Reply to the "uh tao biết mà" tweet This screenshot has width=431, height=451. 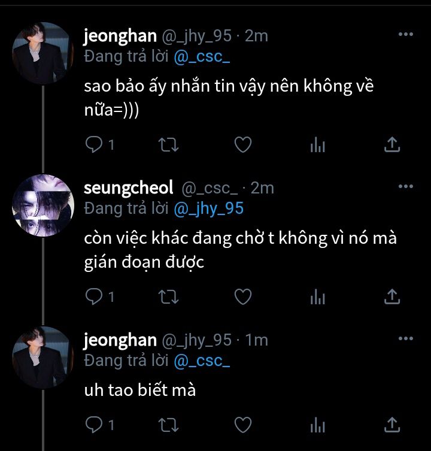[x=94, y=425]
